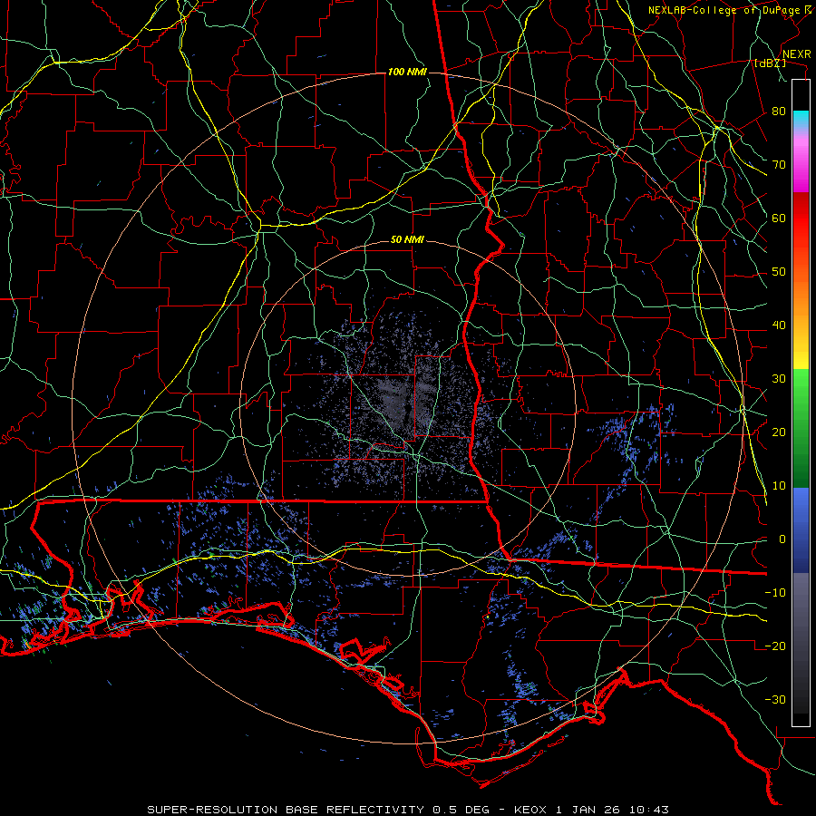Viewport: 816px width, 816px height.
Task: Click the 70 value on the dBZ scale
Action: (x=779, y=165)
